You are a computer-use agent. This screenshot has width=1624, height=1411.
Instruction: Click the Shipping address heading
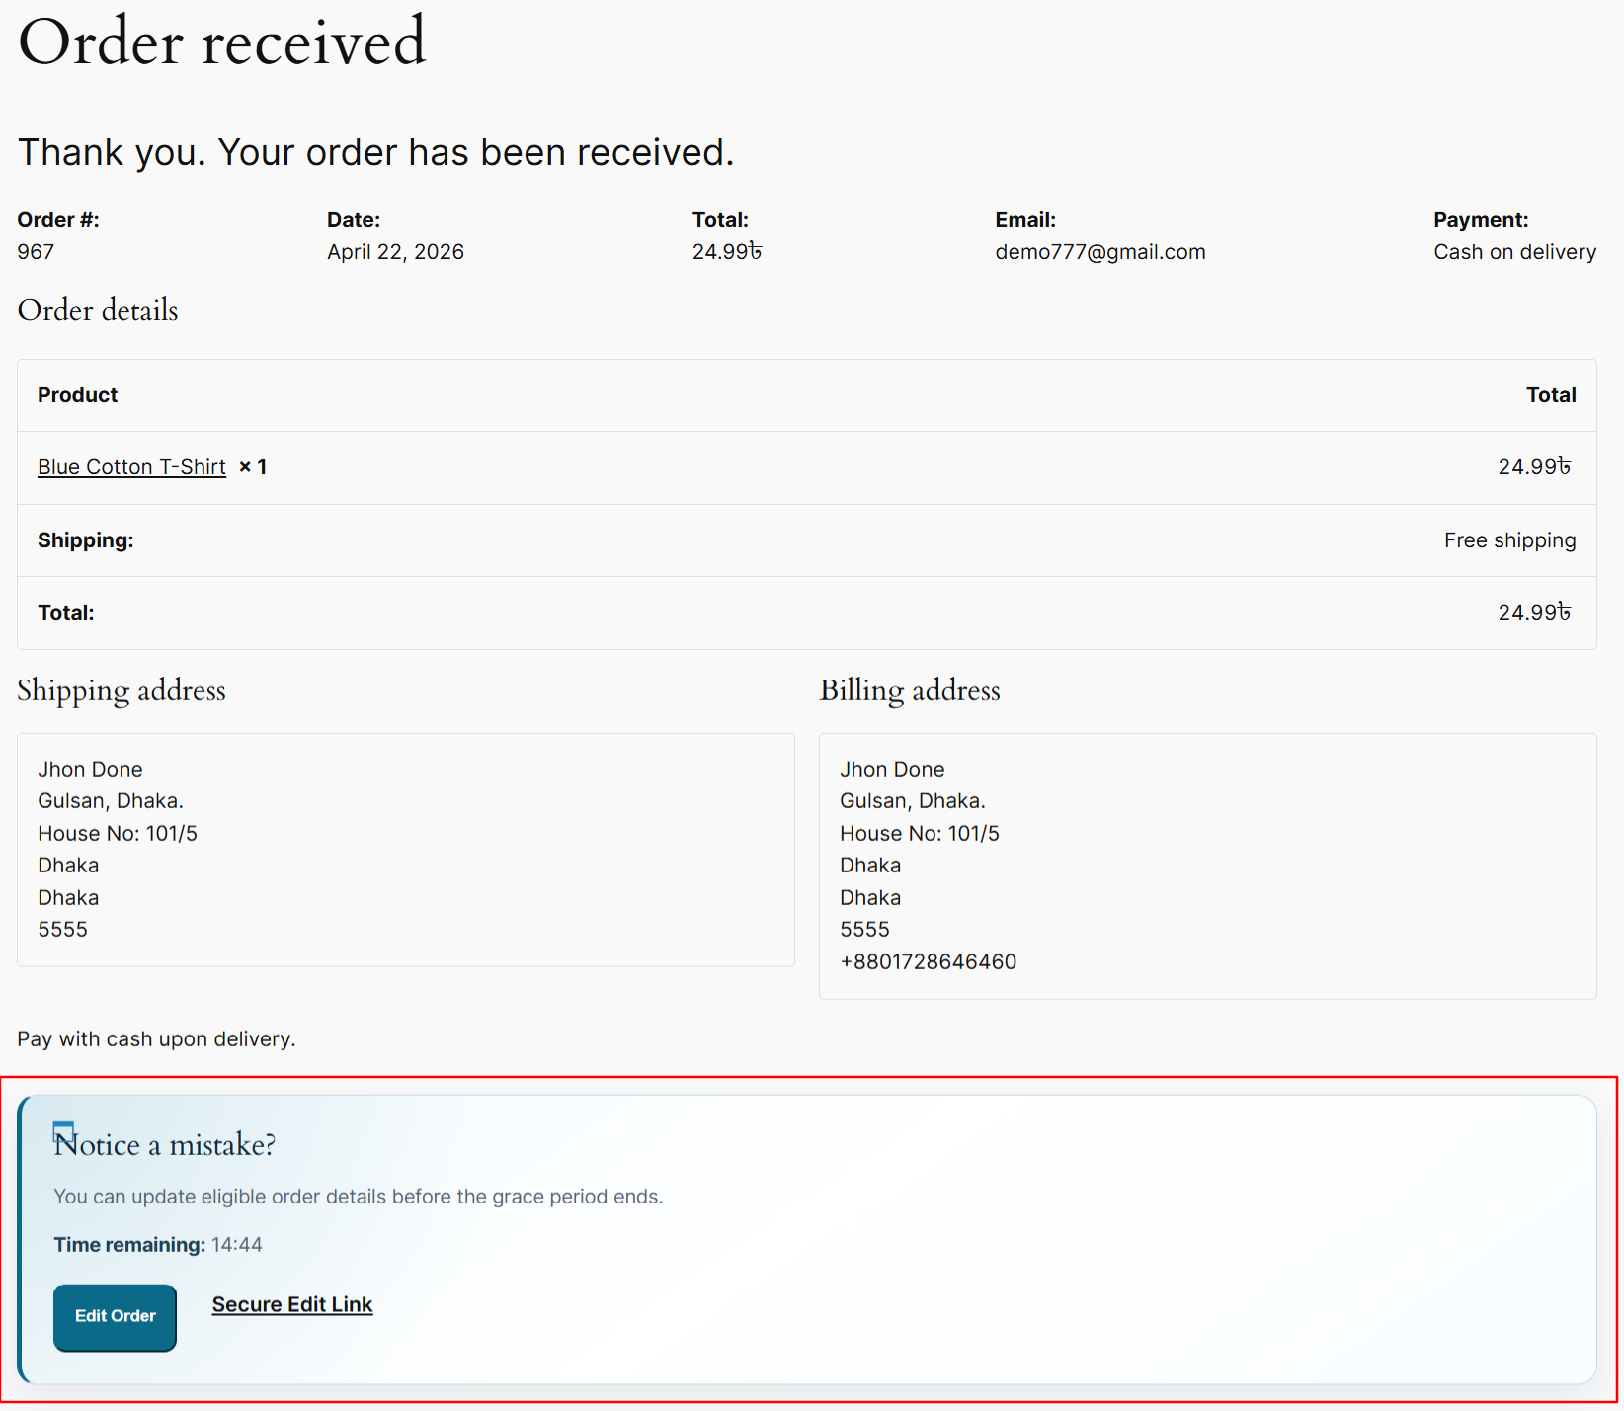point(121,691)
